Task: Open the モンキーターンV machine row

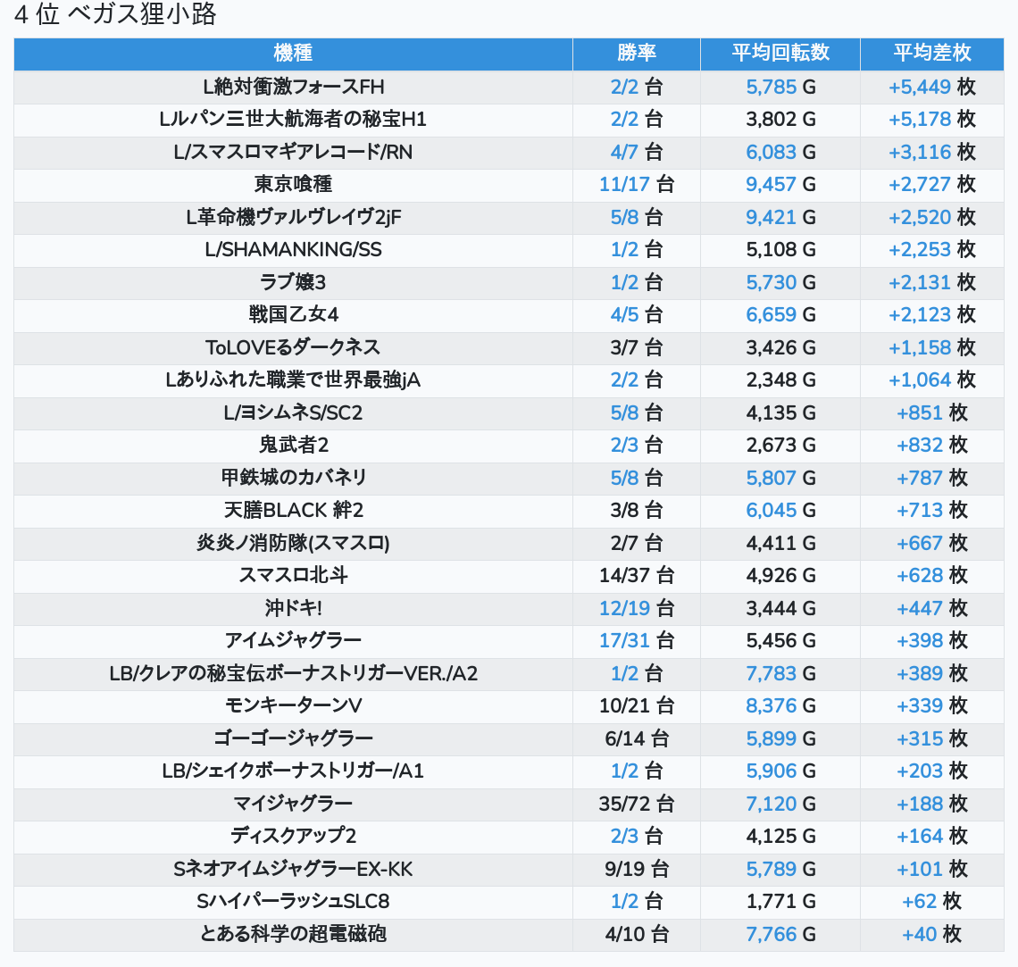Action: [293, 705]
